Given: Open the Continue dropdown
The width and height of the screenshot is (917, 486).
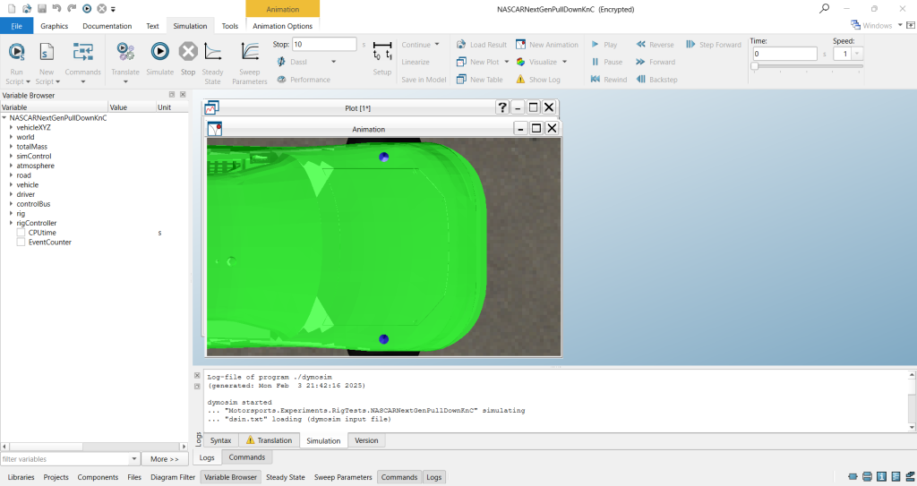Looking at the screenshot, I should (437, 45).
